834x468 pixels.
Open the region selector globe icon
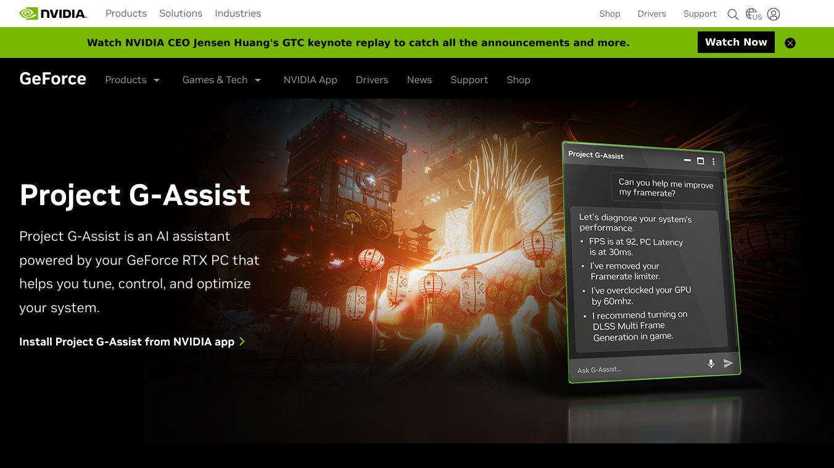[x=753, y=14]
